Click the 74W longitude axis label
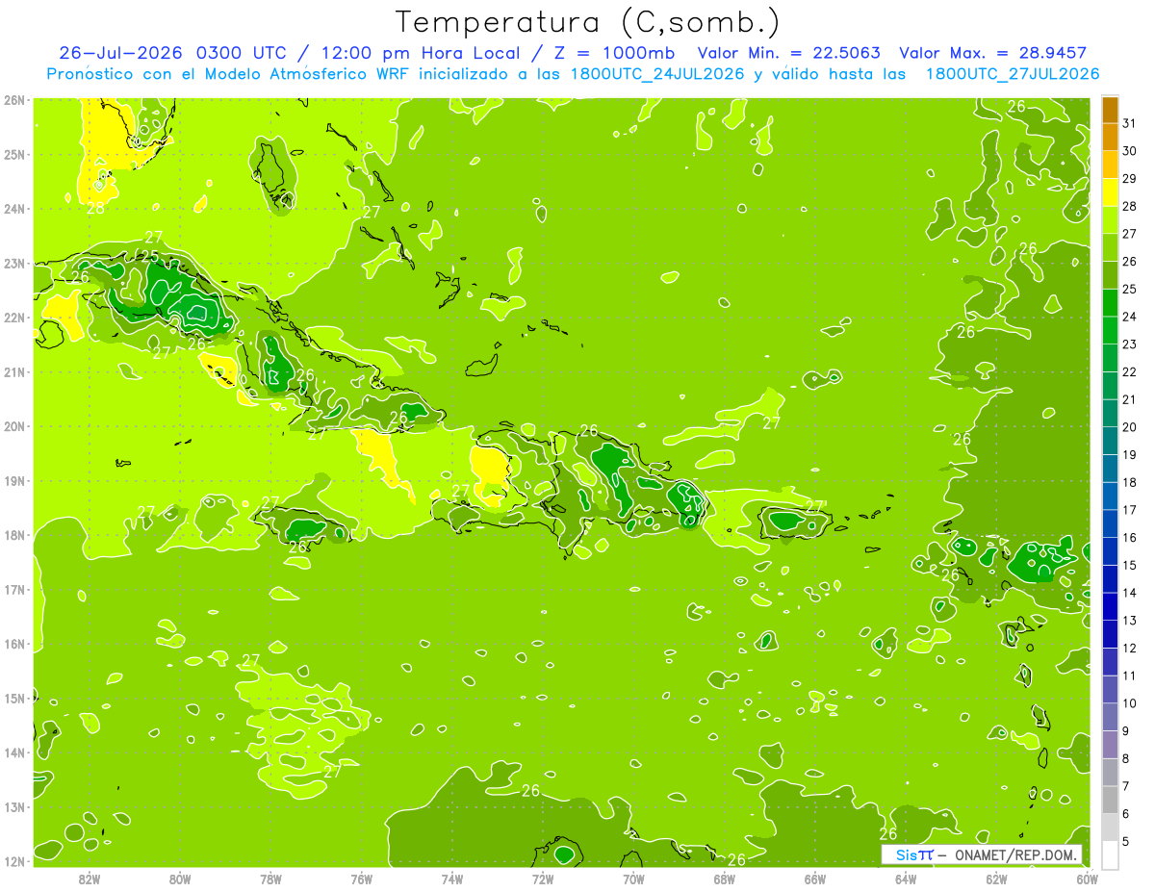Image resolution: width=1155 pixels, height=892 pixels. tap(452, 879)
